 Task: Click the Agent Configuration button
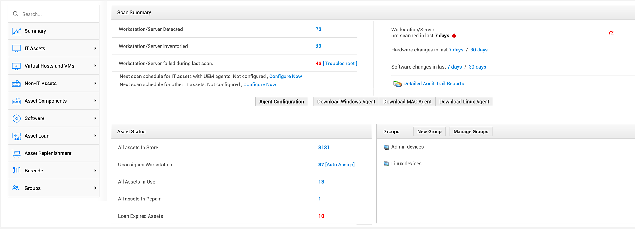(x=281, y=102)
